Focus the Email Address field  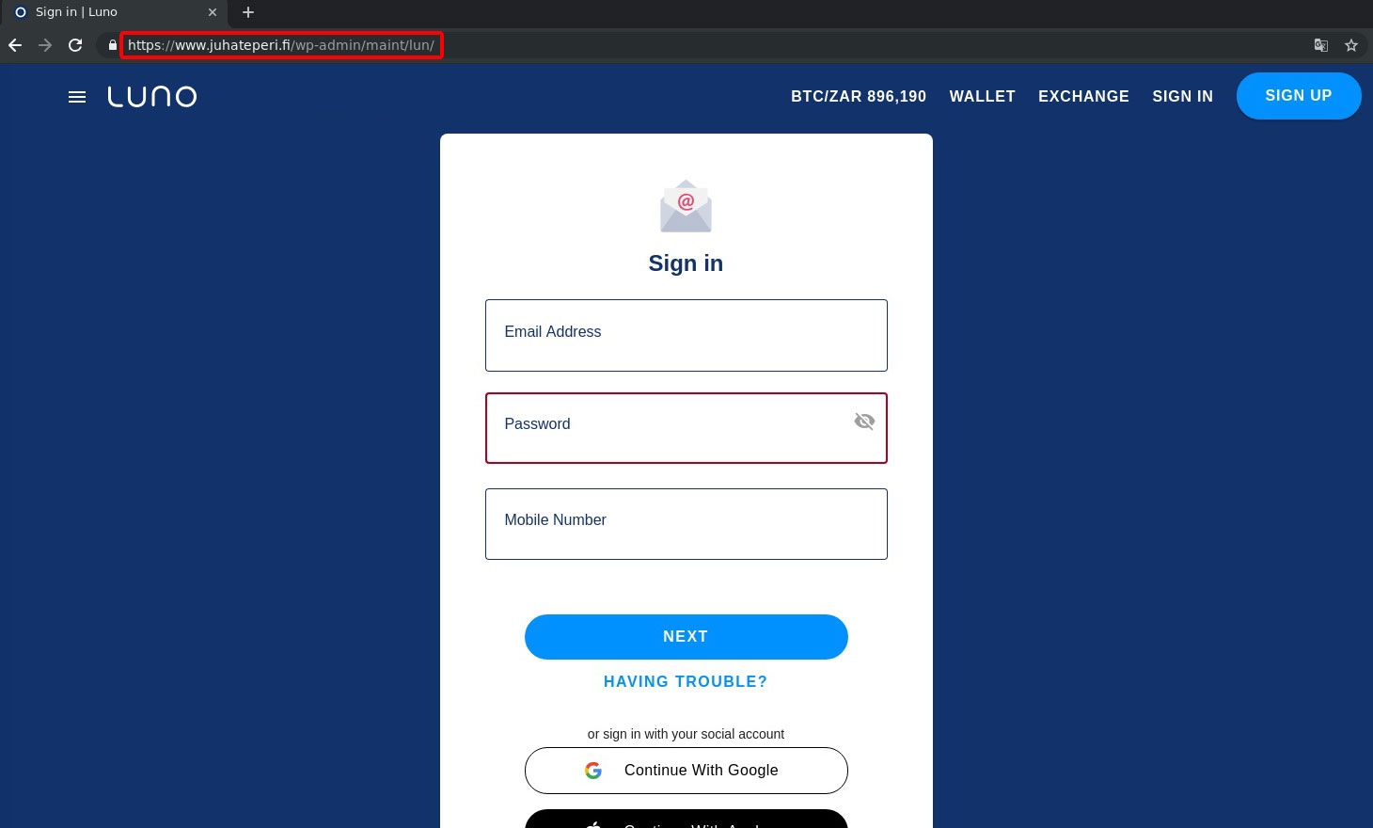tap(686, 335)
